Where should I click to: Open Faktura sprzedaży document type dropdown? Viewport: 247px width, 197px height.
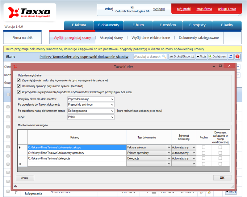149,153
